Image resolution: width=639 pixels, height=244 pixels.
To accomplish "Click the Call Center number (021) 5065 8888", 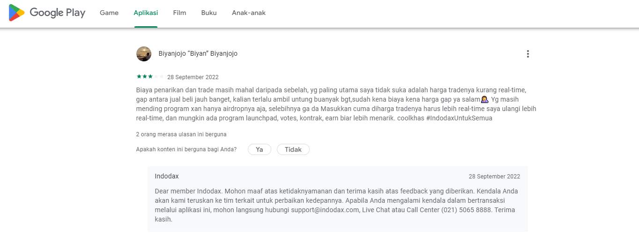I will click(466, 210).
